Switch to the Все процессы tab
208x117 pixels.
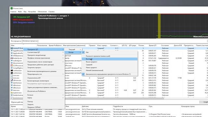coord(16,41)
